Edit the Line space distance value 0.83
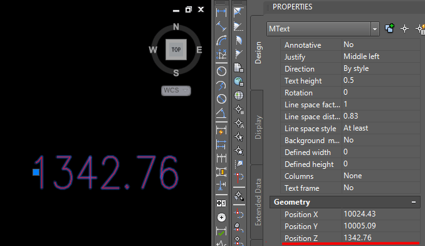 [381, 116]
